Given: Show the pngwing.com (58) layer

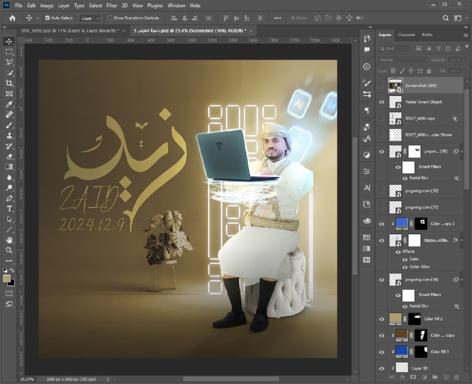Looking at the screenshot, I should coord(381,191).
